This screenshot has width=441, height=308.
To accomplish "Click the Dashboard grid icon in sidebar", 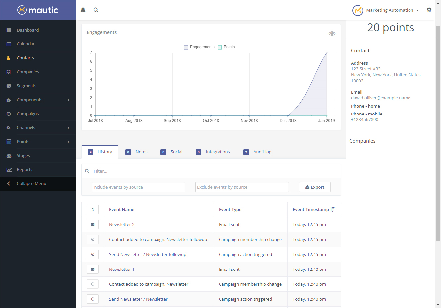I will pos(9,30).
